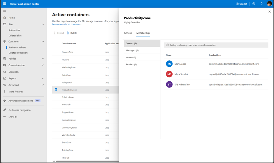This screenshot has height=163, width=274.
Task: Click the Home icon in sidebar
Action: (5, 18)
